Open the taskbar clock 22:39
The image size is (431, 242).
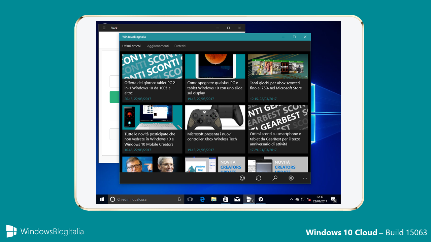[x=320, y=199]
